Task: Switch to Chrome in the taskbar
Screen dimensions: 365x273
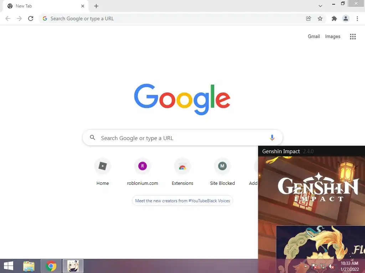Action: 51,266
